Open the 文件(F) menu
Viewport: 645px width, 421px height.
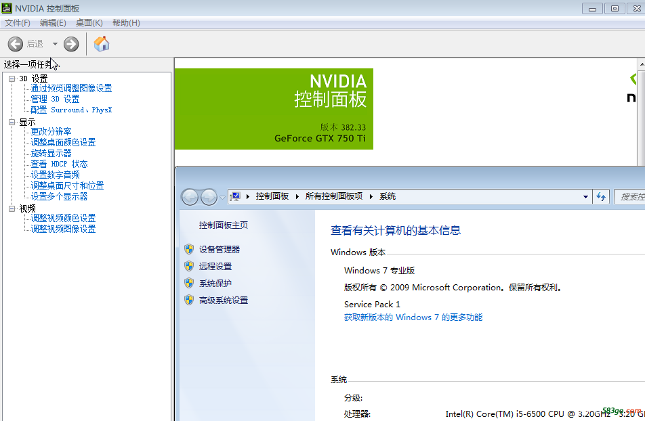18,23
